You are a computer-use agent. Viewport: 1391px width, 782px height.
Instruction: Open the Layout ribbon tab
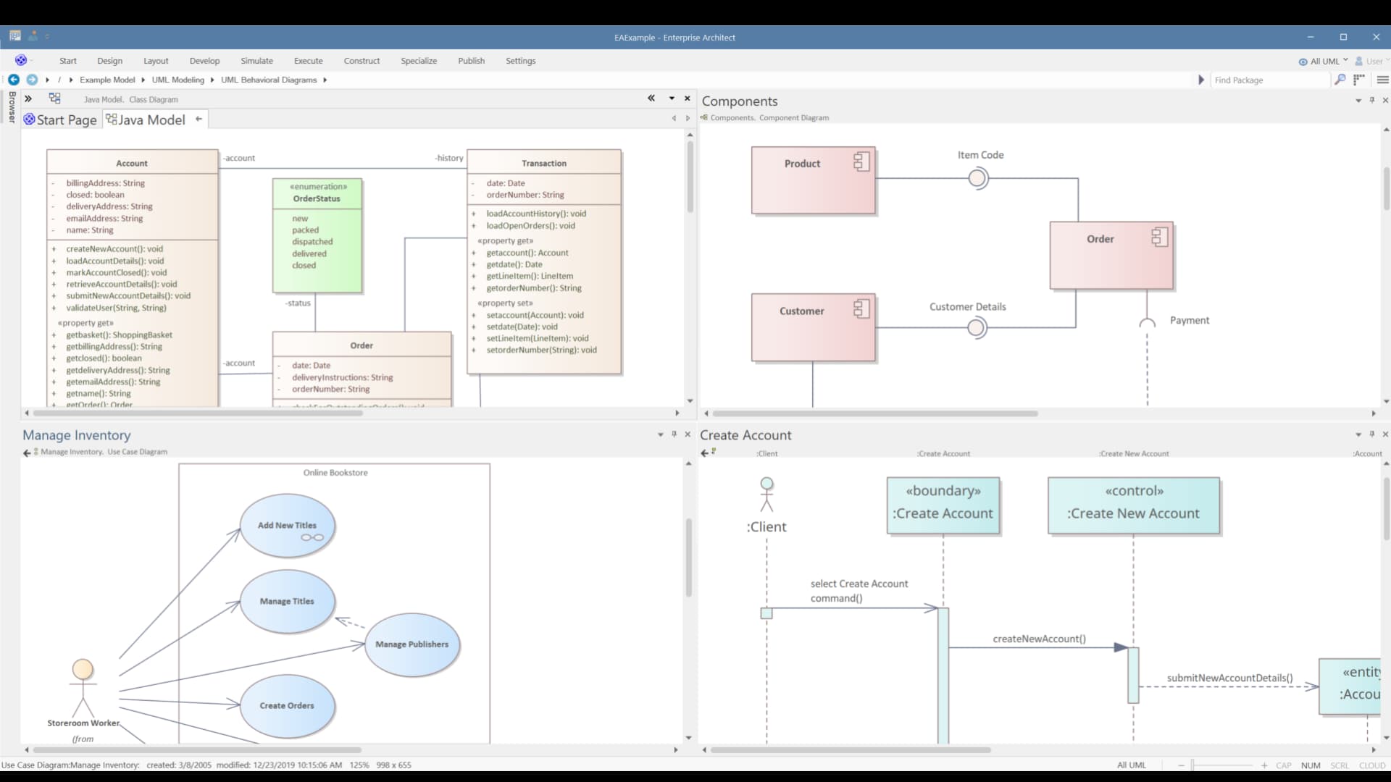[x=156, y=61]
